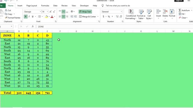Toggle Bold formatting
193x108 pixels.
coord(26,16)
